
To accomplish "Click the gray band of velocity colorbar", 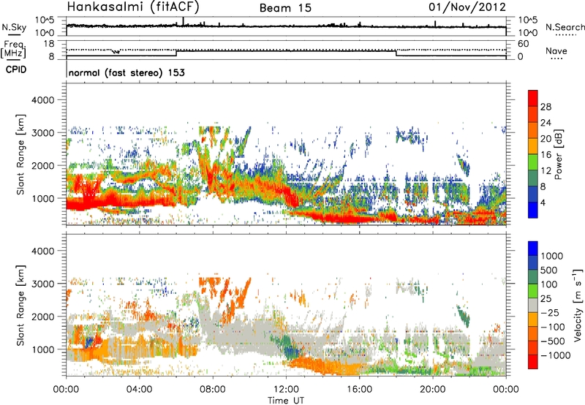I will pos(533,305).
